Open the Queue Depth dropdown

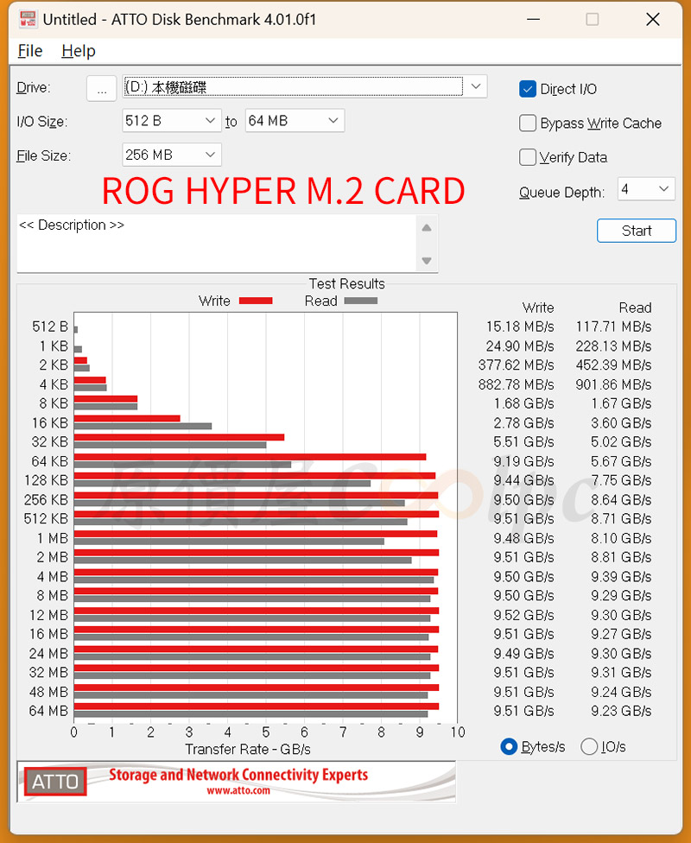point(646,189)
